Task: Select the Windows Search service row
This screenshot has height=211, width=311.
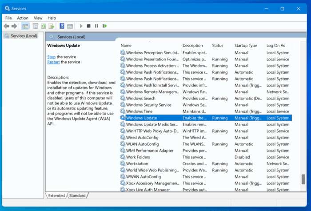Action: coord(206,98)
